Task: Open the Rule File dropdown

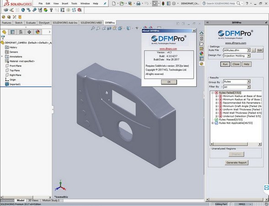Action: 248,50
